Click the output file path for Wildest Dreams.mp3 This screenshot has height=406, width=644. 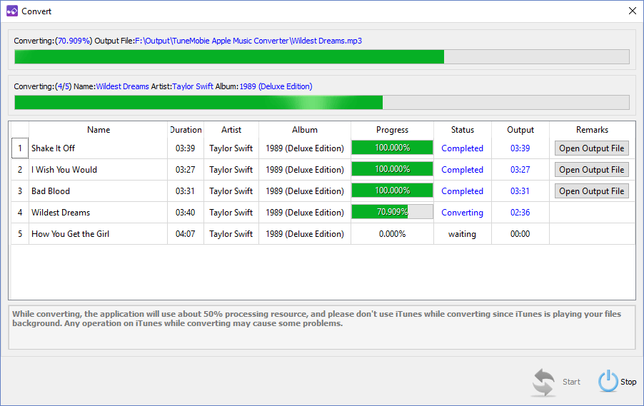pos(248,41)
